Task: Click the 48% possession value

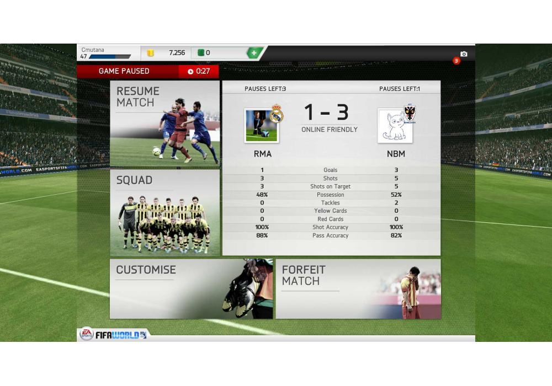Action: [262, 195]
